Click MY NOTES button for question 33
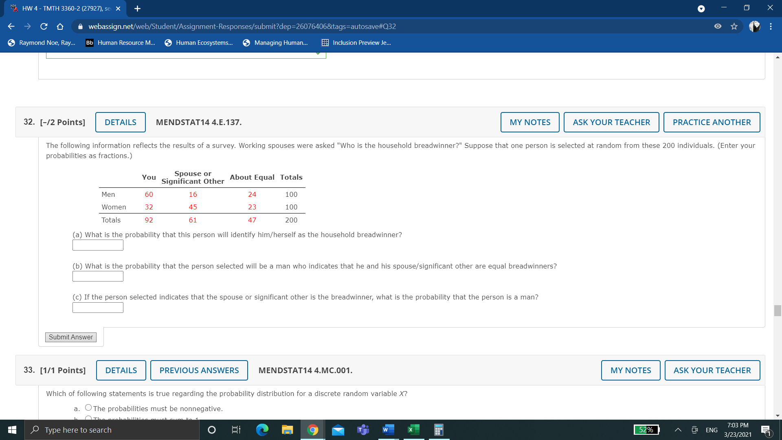This screenshot has height=440, width=782. click(630, 370)
